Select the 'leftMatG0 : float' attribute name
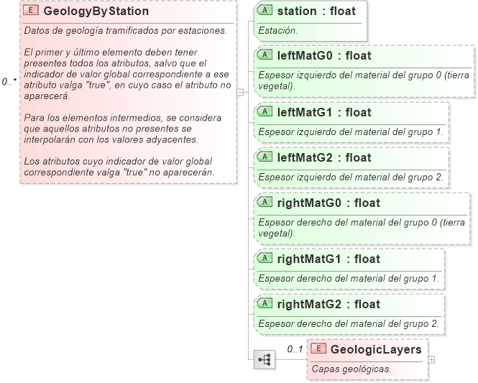Screen dimensions: 478x383 (324, 56)
